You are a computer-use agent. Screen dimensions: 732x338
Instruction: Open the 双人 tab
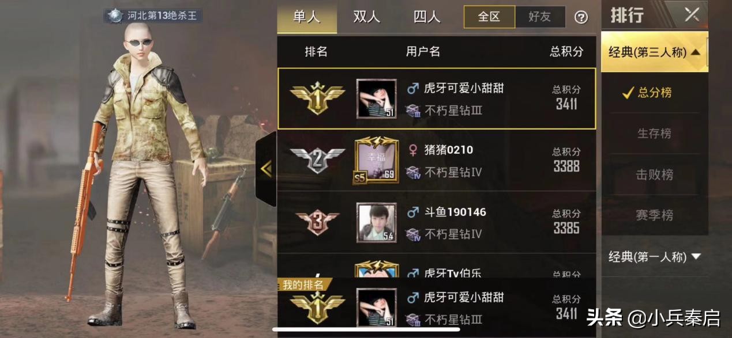pyautogui.click(x=367, y=17)
